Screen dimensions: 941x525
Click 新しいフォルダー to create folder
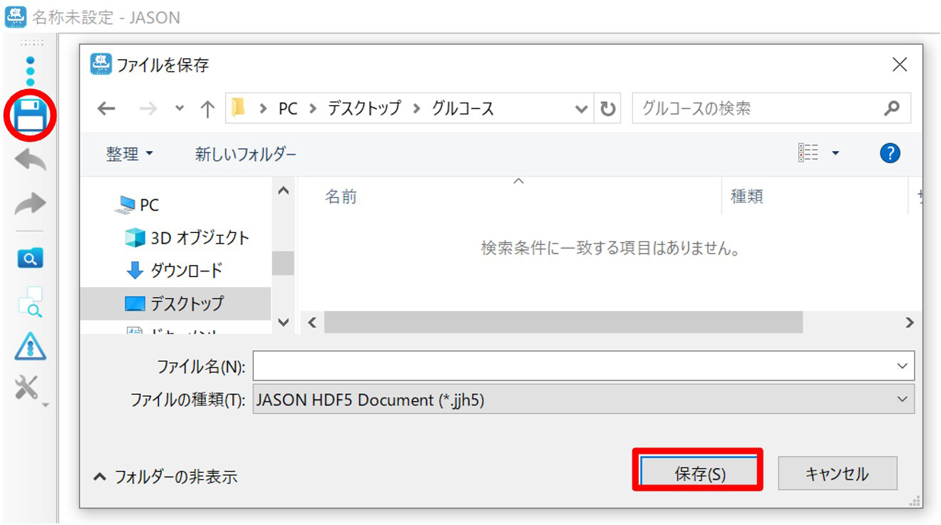(245, 154)
